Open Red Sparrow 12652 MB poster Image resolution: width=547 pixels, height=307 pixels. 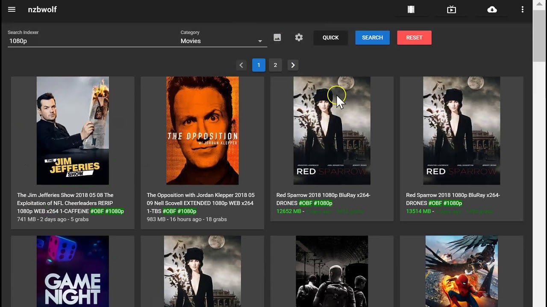tap(332, 130)
